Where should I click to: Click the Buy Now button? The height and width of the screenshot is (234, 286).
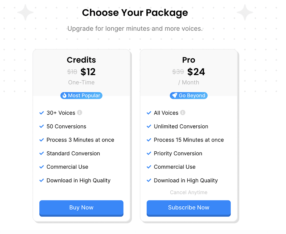(x=81, y=208)
